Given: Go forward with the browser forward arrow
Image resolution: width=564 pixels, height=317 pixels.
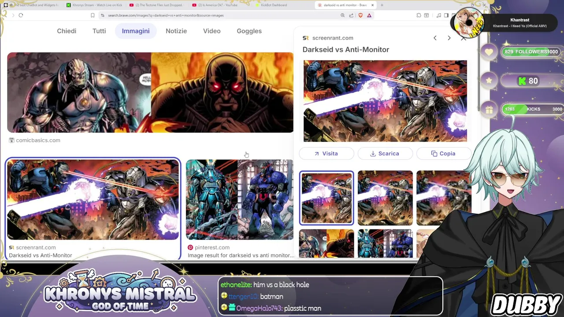Looking at the screenshot, I should pyautogui.click(x=13, y=15).
